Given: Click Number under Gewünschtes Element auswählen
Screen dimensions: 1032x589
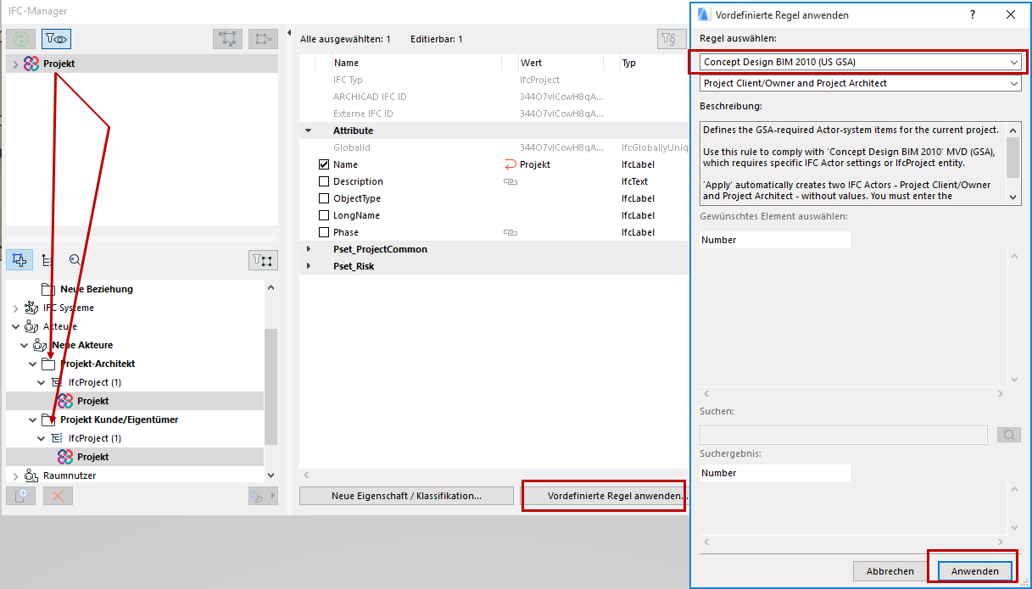Looking at the screenshot, I should coord(719,240).
